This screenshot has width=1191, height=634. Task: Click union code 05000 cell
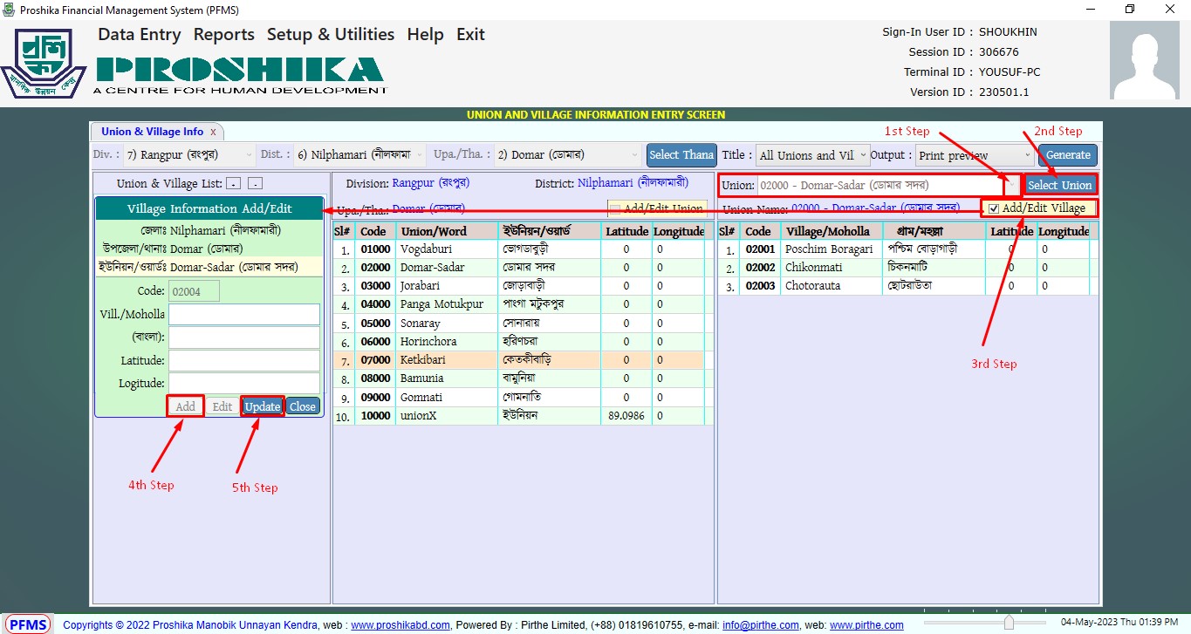tap(375, 324)
